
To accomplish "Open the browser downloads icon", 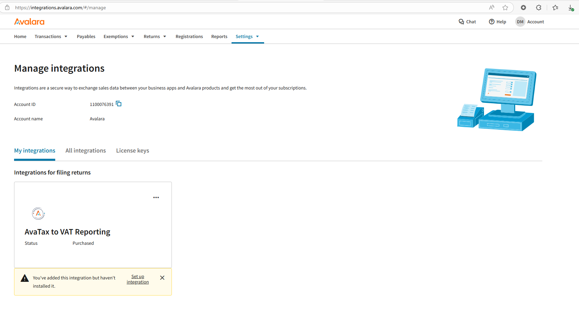I will point(571,8).
